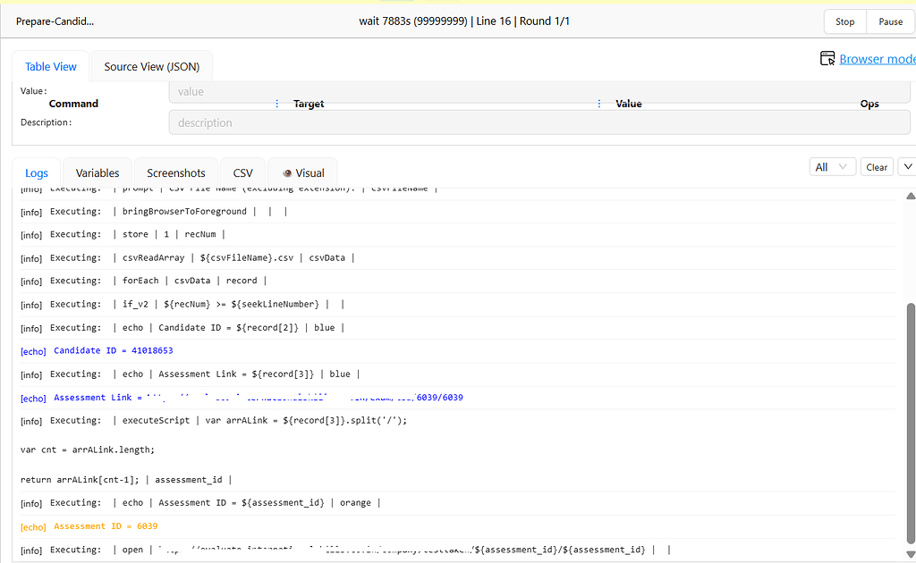Click the column handle between Command and Target
Image resolution: width=916 pixels, height=563 pixels.
(276, 104)
